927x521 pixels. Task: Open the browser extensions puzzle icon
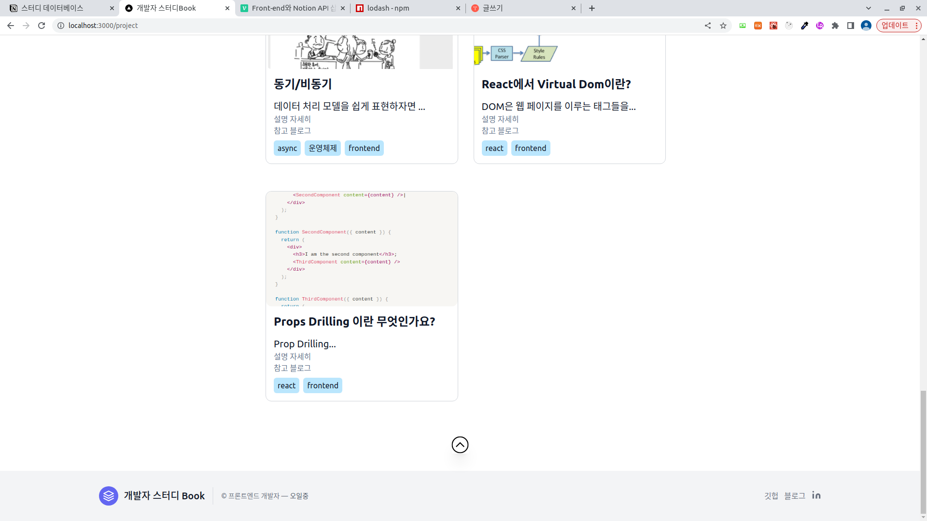835,26
